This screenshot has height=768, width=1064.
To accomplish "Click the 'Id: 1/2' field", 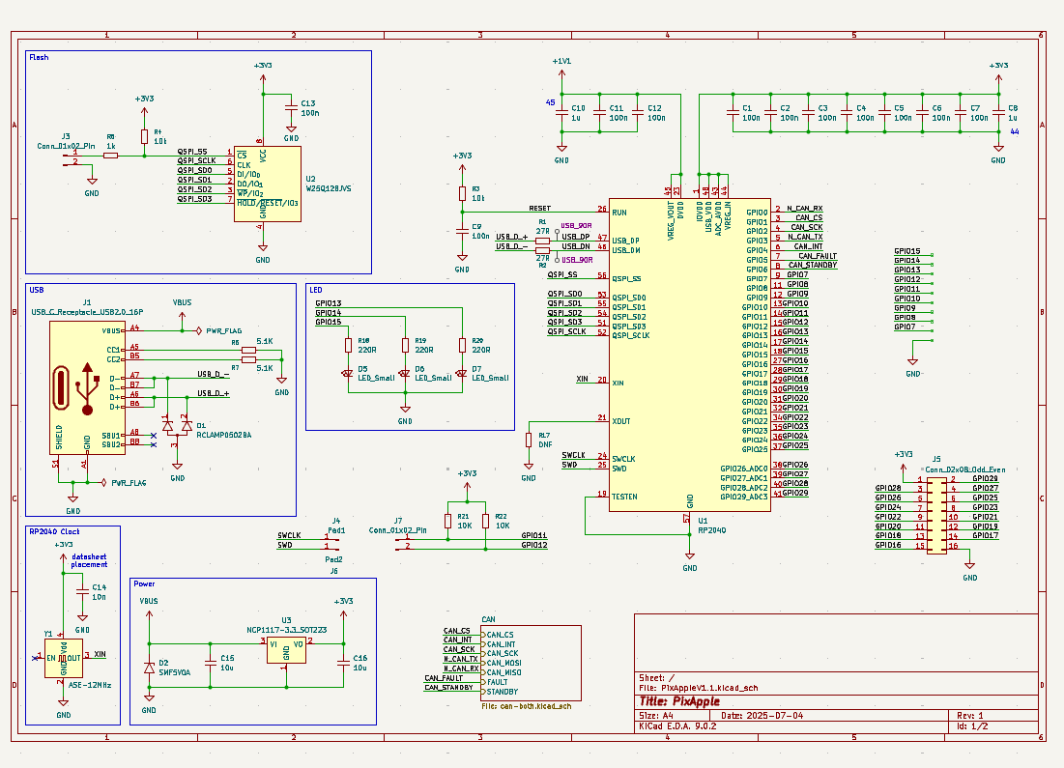I will (972, 725).
